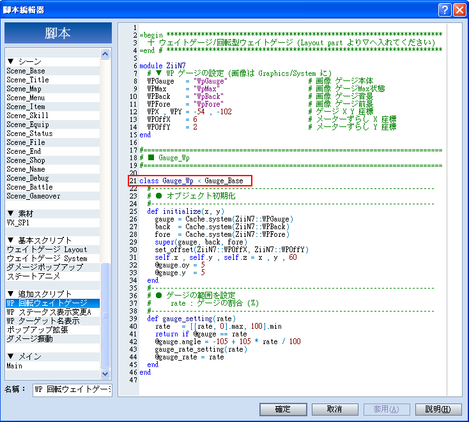Select Scene_Equip script
This screenshot has width=469, height=422.
click(x=52, y=124)
